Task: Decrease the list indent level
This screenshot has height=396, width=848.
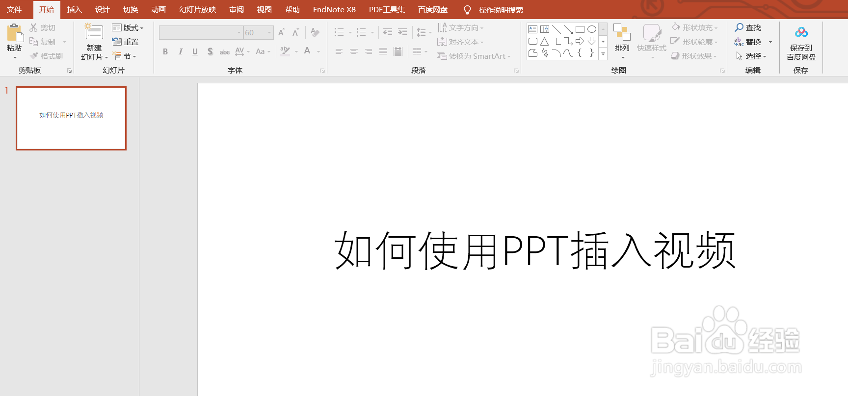Action: pyautogui.click(x=387, y=32)
